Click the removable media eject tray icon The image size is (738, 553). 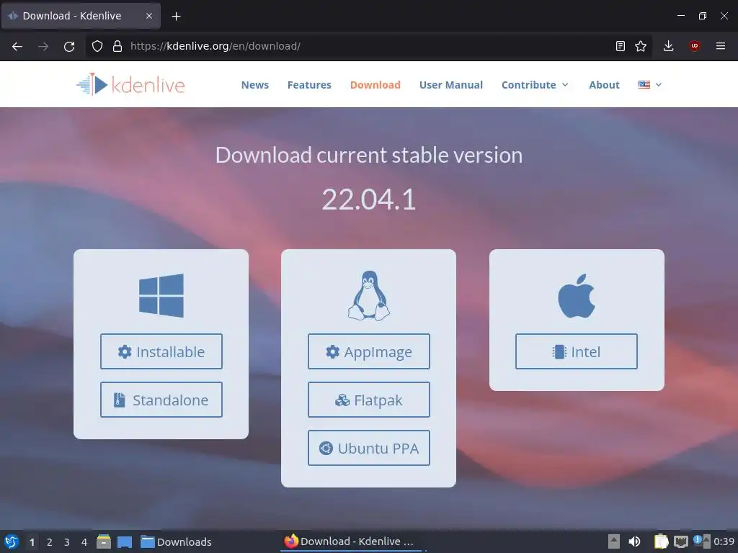(614, 541)
